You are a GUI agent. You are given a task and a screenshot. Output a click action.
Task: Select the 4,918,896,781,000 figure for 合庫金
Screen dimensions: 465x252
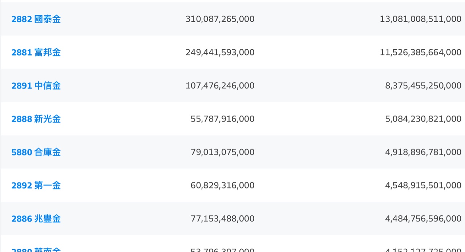423,152
